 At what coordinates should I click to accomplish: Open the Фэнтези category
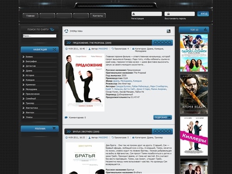click(x=30, y=112)
